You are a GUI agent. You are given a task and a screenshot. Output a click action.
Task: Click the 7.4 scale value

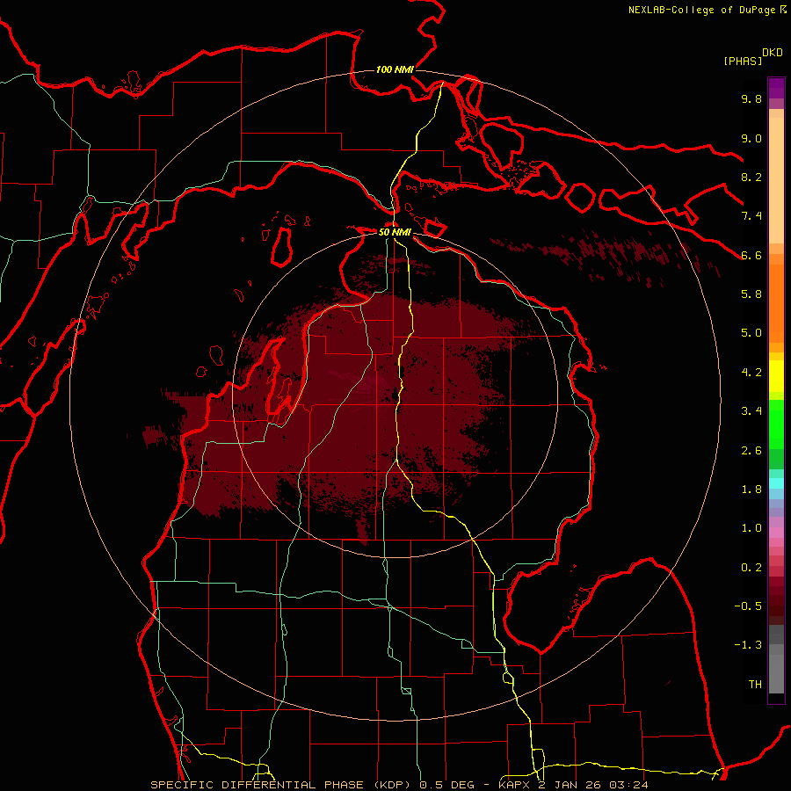click(x=751, y=216)
